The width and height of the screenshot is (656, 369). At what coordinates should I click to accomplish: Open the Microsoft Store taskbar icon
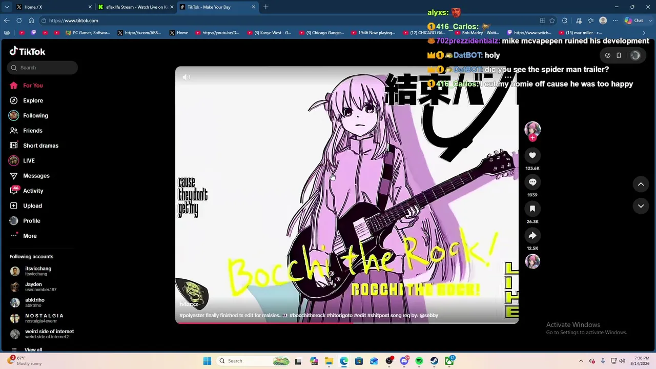[359, 361]
